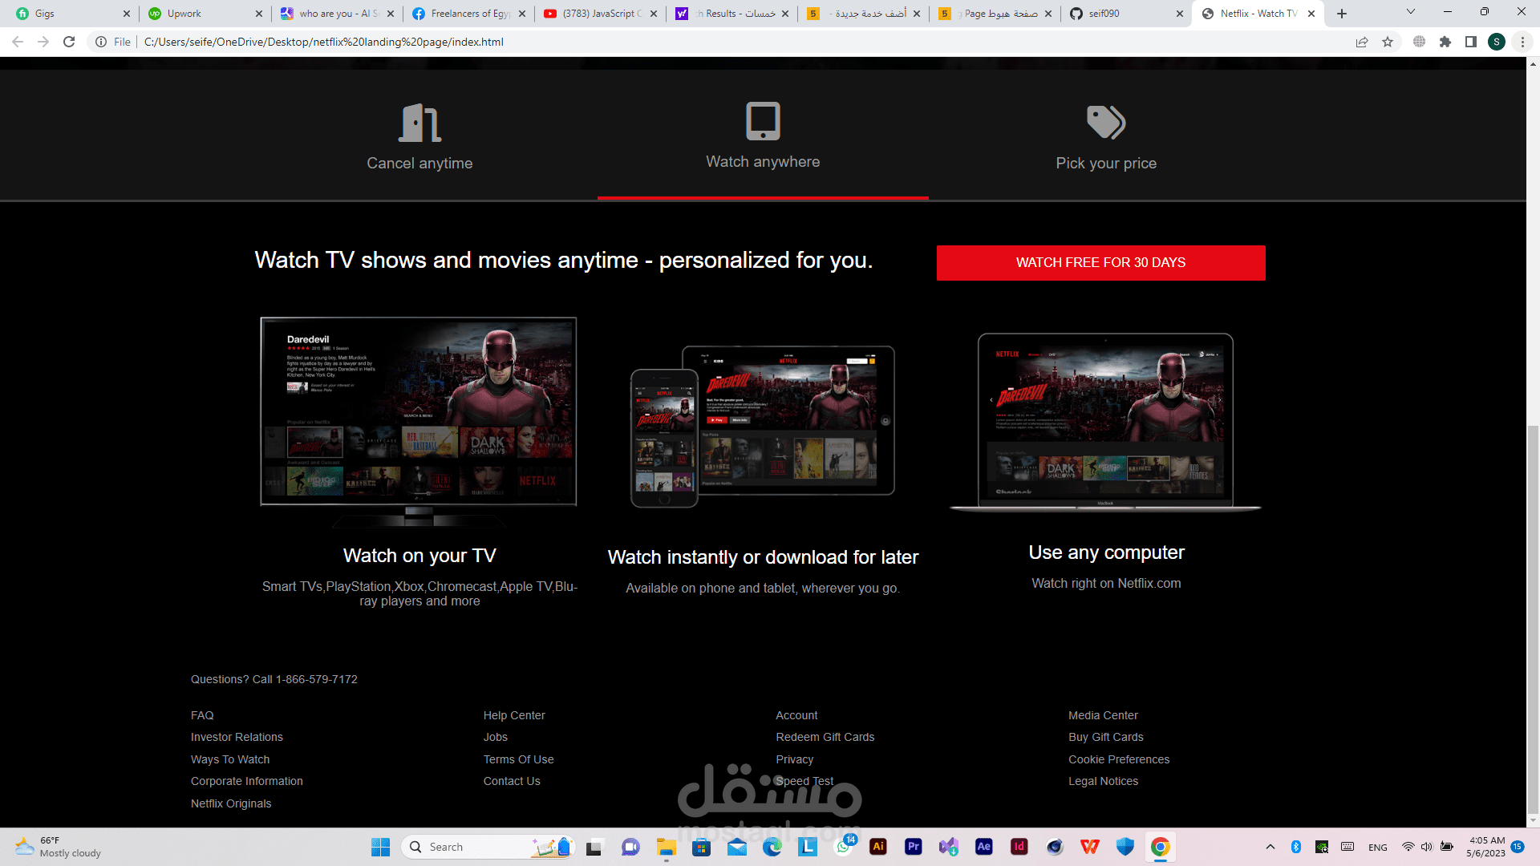Screen dimensions: 1540x866
Task: Open the Redeem Gift Cards link
Action: tap(825, 737)
